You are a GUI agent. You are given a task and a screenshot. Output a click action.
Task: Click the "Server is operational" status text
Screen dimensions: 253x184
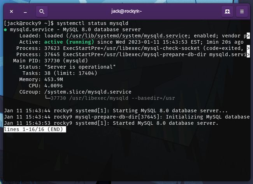point(80,67)
